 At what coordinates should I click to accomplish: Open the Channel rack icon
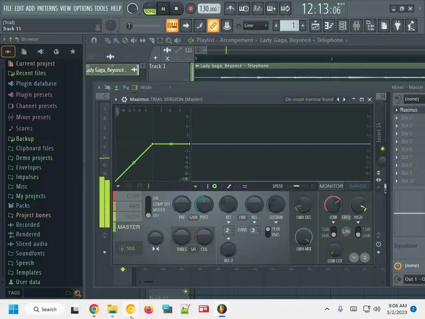click(343, 26)
